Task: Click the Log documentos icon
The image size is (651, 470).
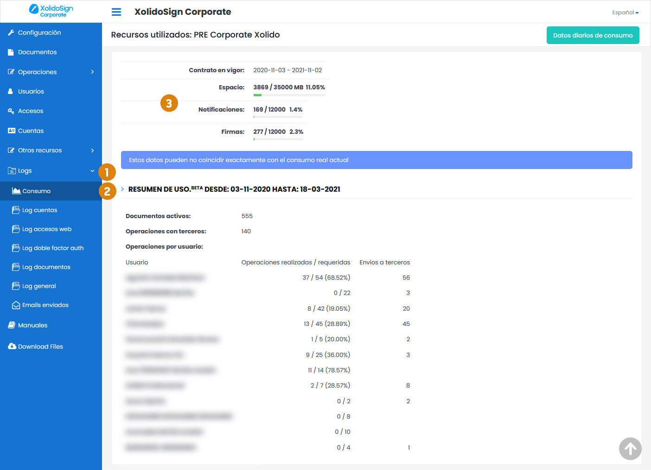Action: (16, 267)
